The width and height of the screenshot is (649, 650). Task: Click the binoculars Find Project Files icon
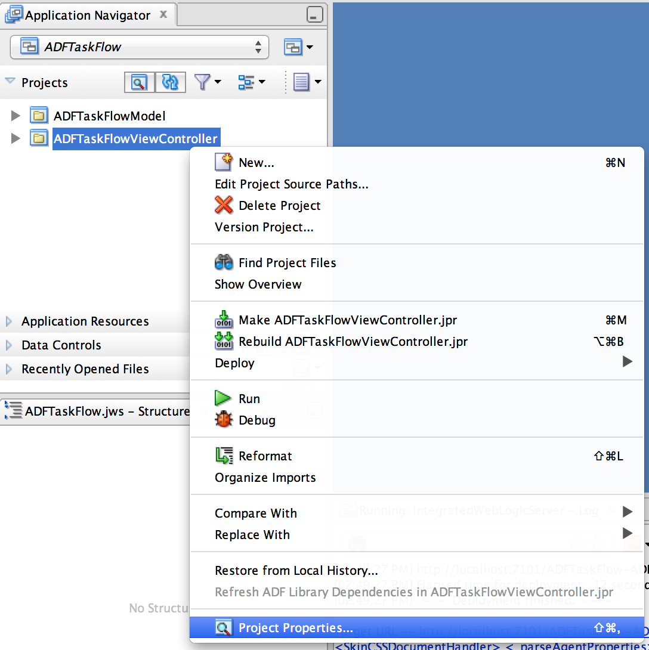coord(224,262)
